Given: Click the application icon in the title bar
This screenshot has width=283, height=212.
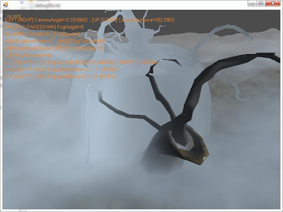Looking at the screenshot, I should click(6, 5).
